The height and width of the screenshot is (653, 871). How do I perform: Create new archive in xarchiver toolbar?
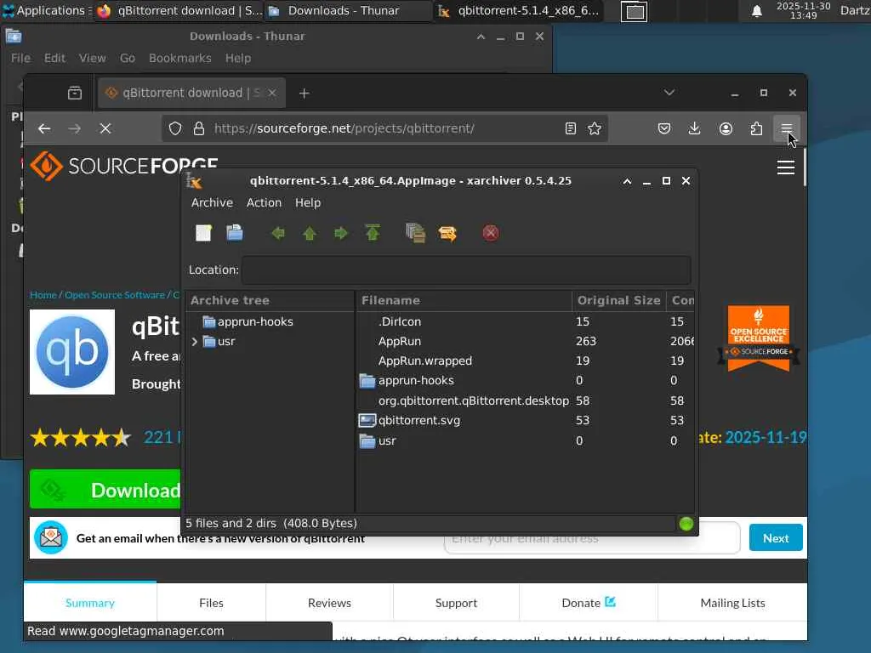pos(203,233)
